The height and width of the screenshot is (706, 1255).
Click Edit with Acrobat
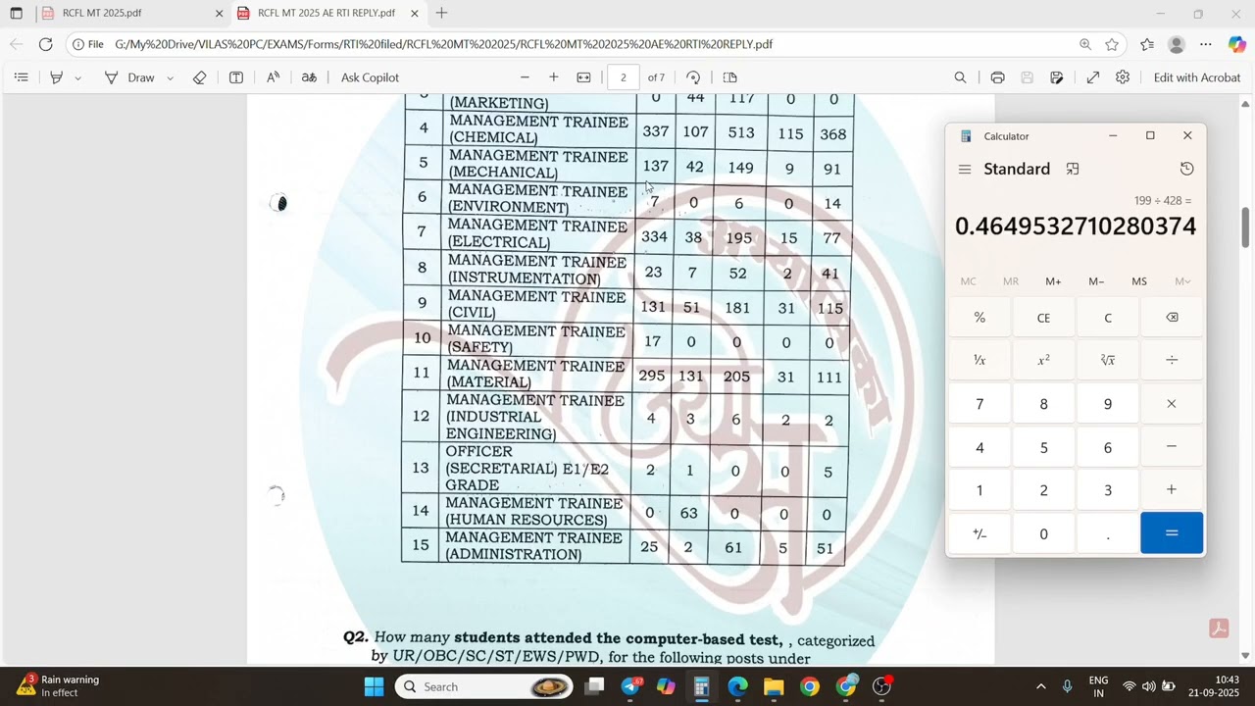coord(1197,77)
